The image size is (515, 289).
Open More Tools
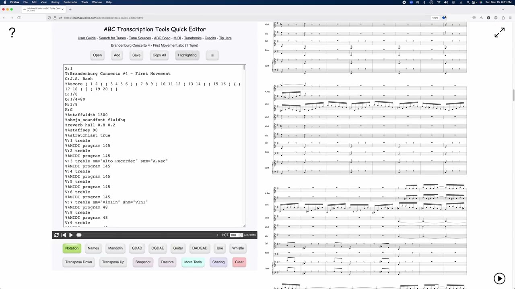193,262
